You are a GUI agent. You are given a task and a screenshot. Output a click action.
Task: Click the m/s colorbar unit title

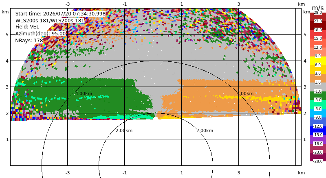pos(318,8)
